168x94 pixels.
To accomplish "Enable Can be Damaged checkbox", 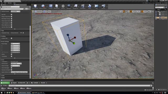I will 12,68.
